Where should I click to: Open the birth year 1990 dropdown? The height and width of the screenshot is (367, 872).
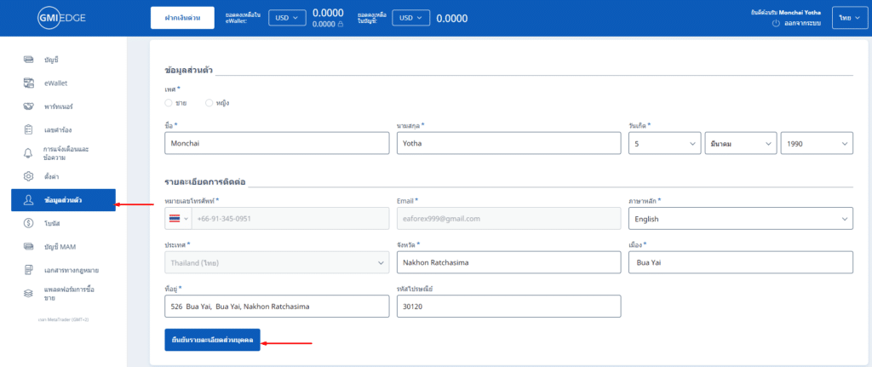(816, 144)
